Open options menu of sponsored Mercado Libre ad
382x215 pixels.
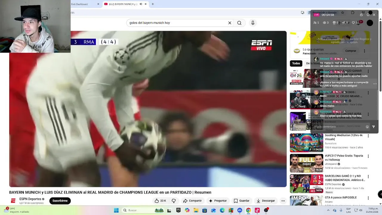(364, 51)
